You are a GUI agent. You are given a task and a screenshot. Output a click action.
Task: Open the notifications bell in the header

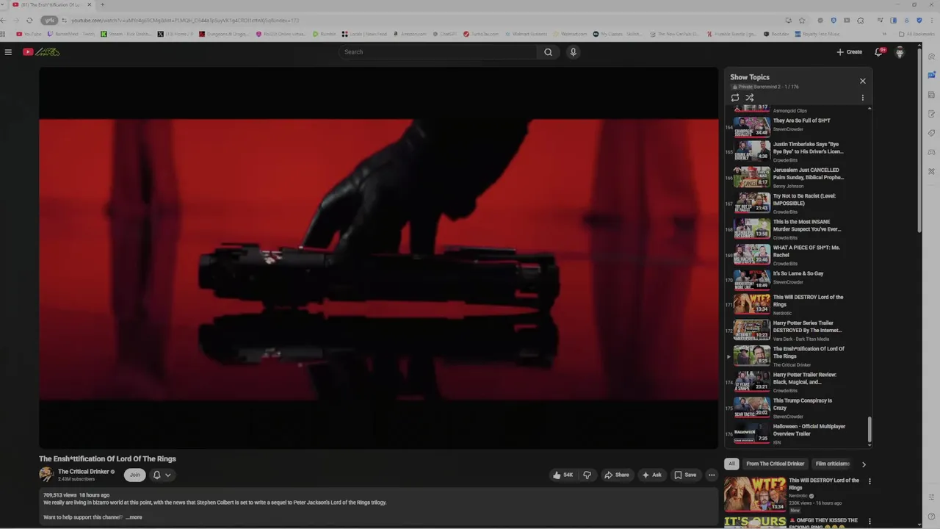coord(878,52)
